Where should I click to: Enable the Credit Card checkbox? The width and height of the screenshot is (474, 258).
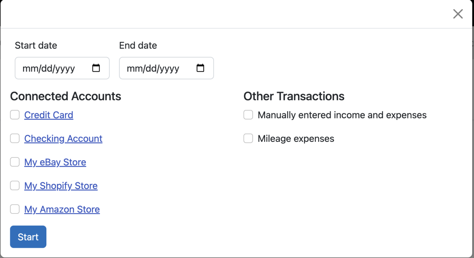[x=15, y=115]
